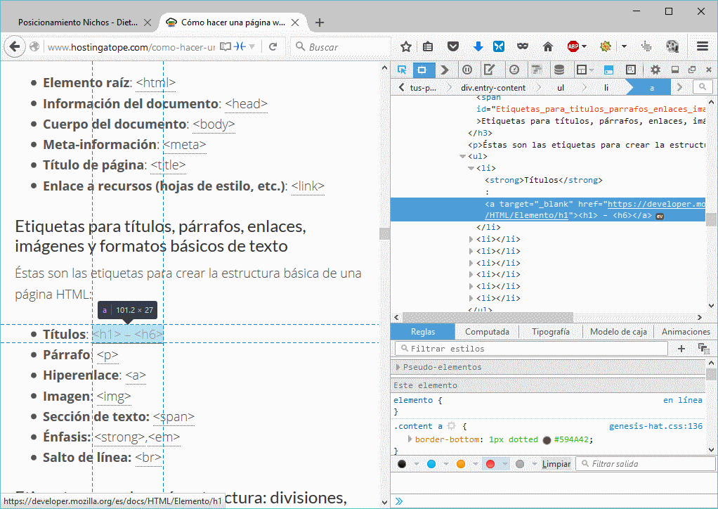This screenshot has height=509, width=718.
Task: Open the Web Console panel
Action: tap(444, 69)
